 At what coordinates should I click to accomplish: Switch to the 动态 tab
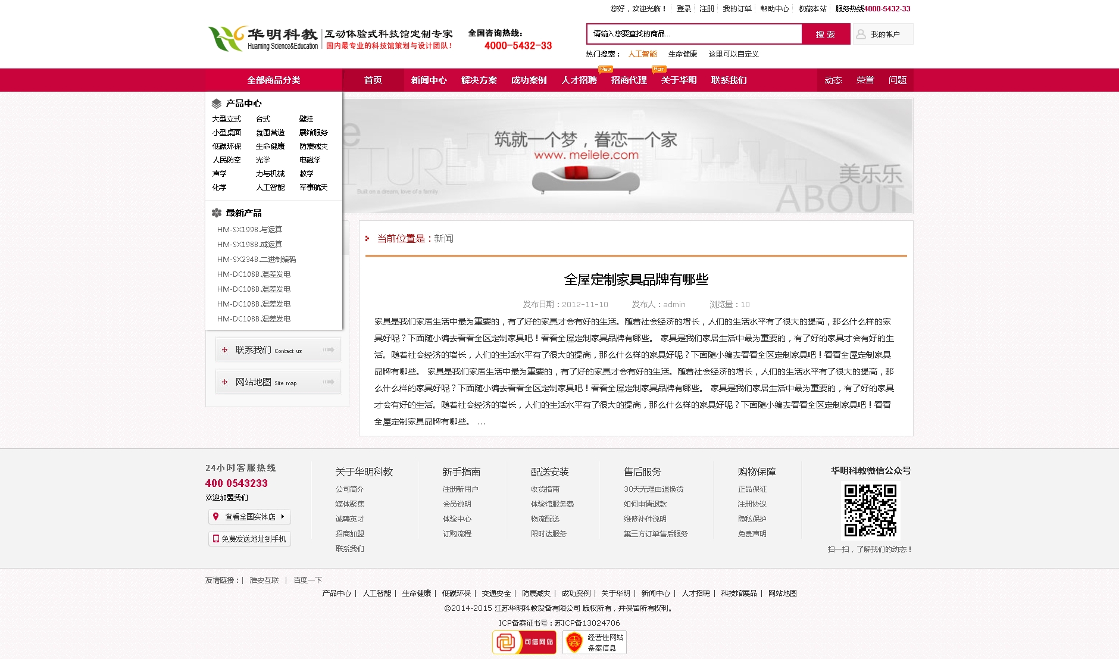(x=833, y=80)
